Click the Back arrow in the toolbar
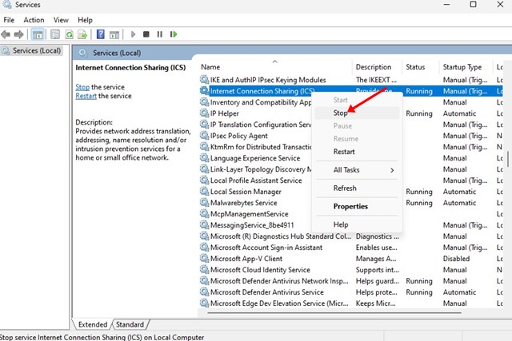The image size is (512, 341). pyautogui.click(x=6, y=34)
